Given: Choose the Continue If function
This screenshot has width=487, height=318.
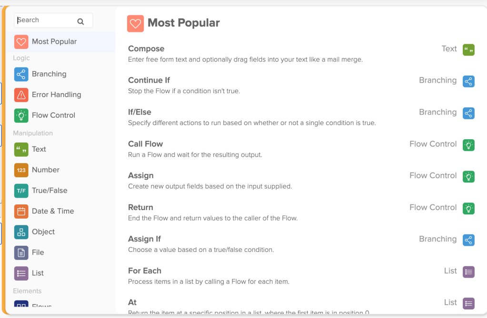Looking at the screenshot, I should pos(149,80).
